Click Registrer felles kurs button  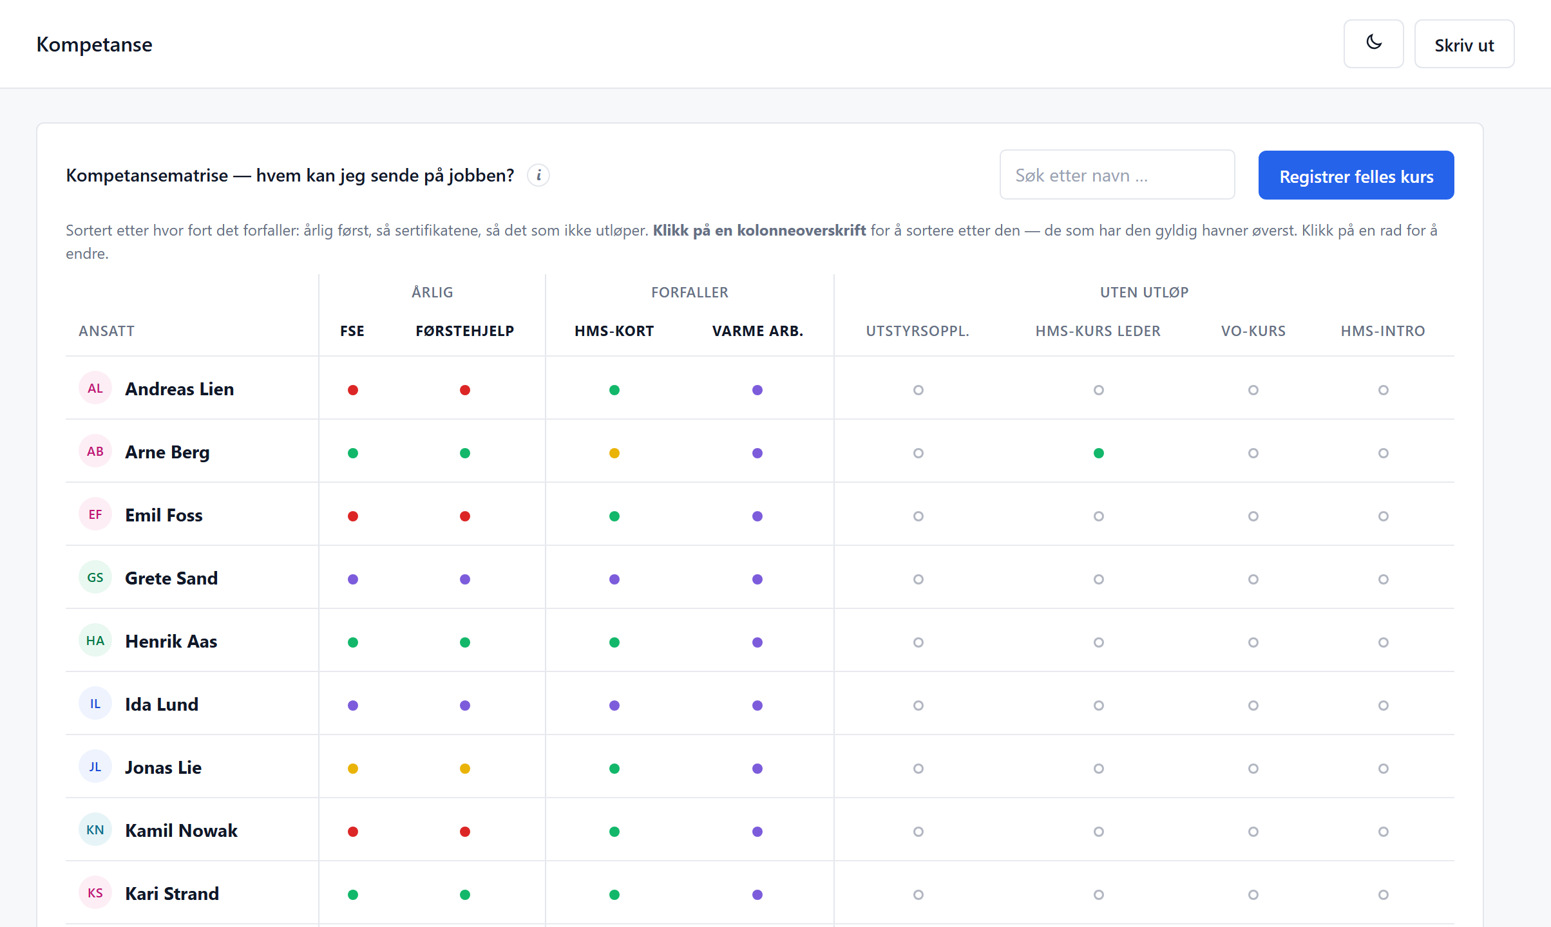pos(1356,175)
